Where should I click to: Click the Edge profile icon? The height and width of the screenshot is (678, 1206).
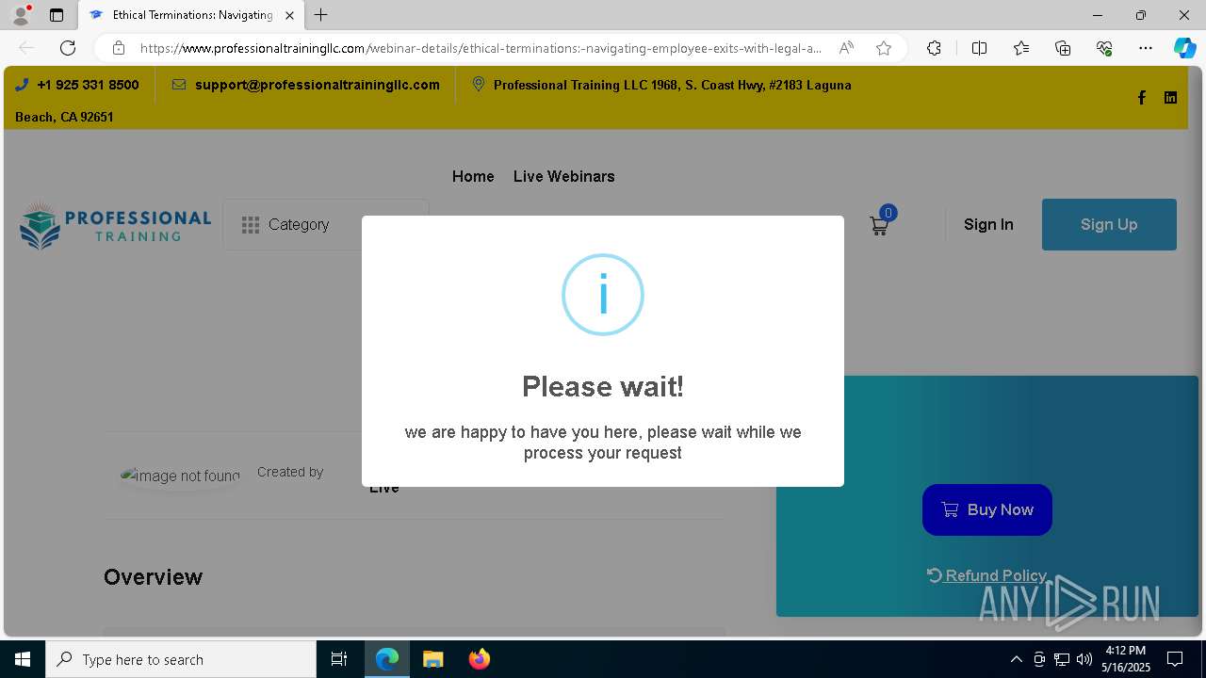(21, 15)
